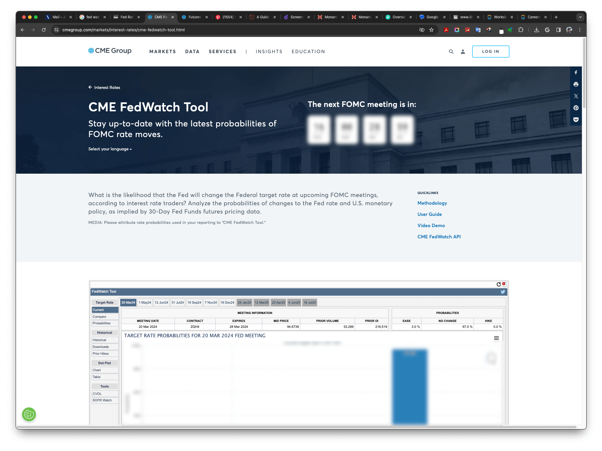This screenshot has width=602, height=451.
Task: Open cookie preferences green badge
Action: (x=29, y=414)
